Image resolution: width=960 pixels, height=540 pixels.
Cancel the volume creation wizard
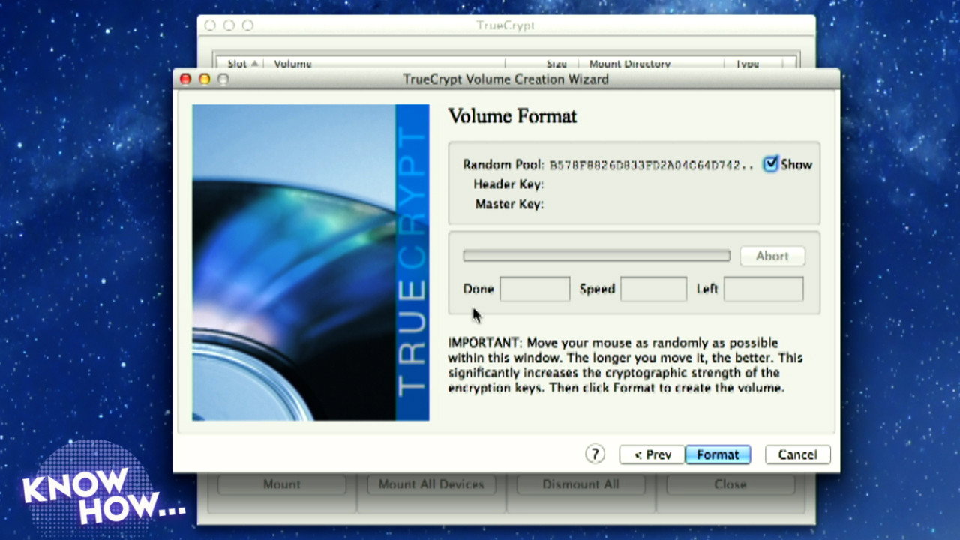click(x=797, y=454)
